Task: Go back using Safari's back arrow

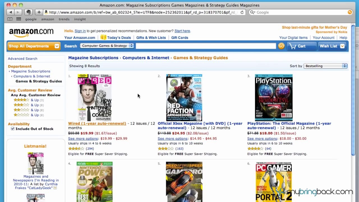Action: coord(11,12)
